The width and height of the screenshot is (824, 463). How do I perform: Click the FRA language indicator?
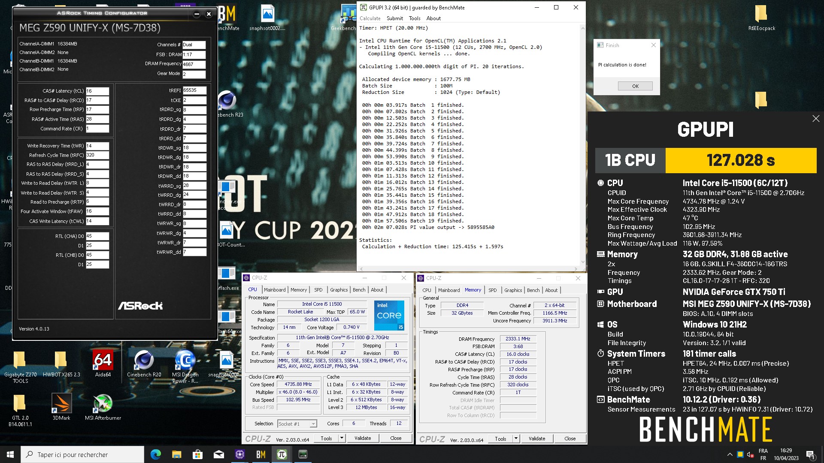(x=763, y=454)
